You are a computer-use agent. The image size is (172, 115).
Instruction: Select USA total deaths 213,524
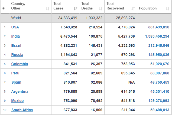tap(96, 27)
